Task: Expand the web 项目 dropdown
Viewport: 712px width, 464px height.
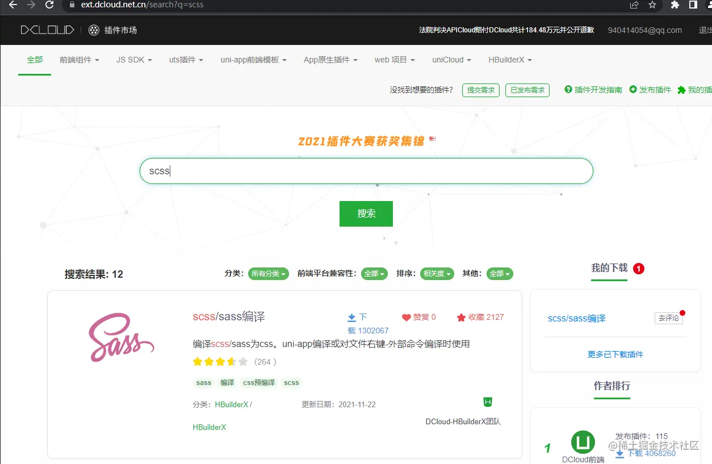Action: [395, 60]
